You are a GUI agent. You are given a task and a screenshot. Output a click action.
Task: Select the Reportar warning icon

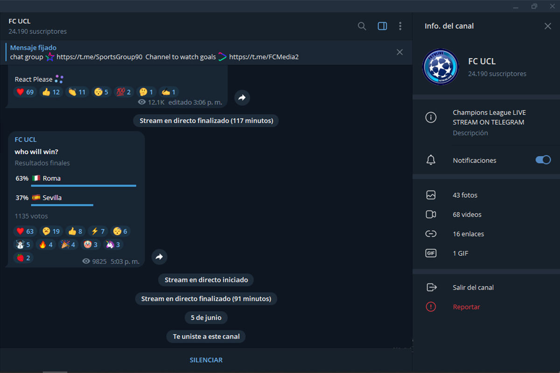click(430, 306)
